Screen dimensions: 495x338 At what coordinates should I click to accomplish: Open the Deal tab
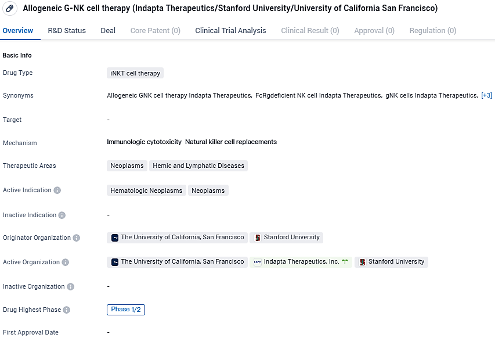point(108,30)
